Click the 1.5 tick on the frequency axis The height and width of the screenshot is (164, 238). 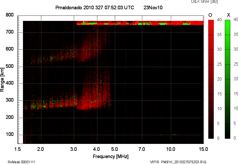(x=18, y=149)
